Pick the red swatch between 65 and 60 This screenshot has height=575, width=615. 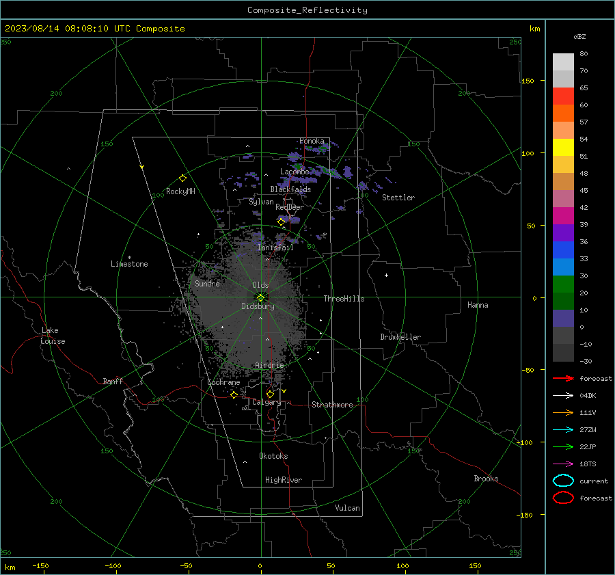[563, 96]
